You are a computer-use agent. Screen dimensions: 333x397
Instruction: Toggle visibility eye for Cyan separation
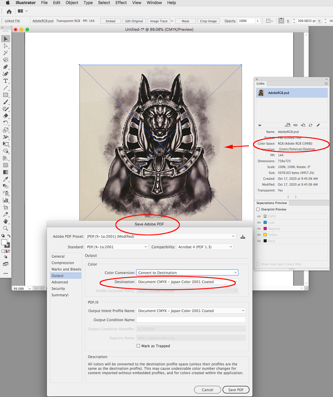click(259, 223)
